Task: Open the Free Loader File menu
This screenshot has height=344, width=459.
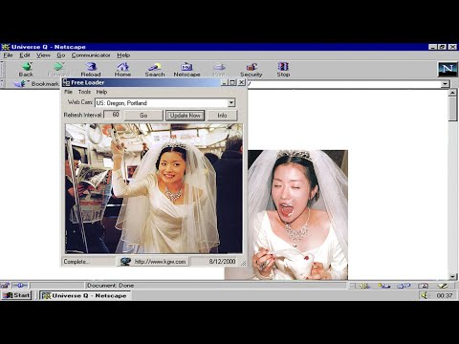Action: 68,92
